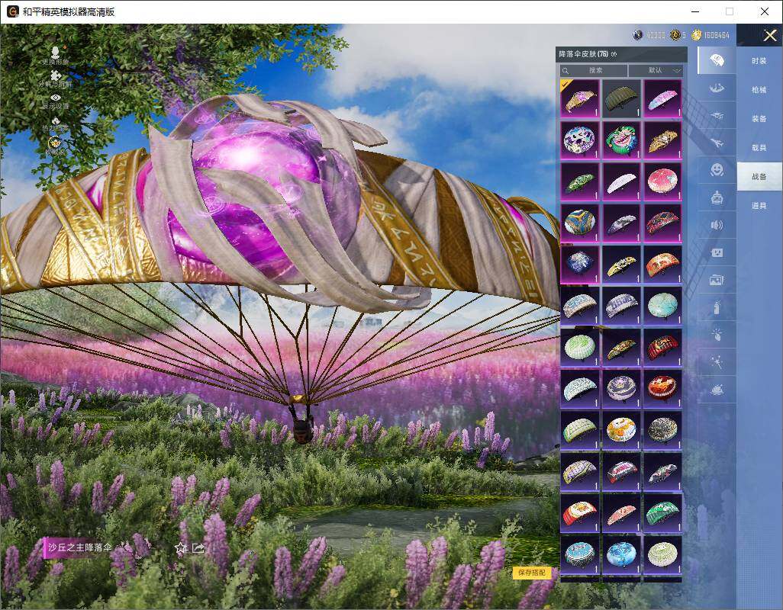The image size is (783, 610).
Task: Select the default olive green parachute skin
Action: (621, 99)
